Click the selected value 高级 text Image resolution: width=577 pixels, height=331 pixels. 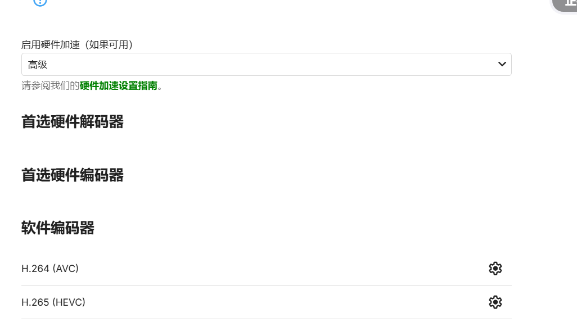[x=38, y=65]
